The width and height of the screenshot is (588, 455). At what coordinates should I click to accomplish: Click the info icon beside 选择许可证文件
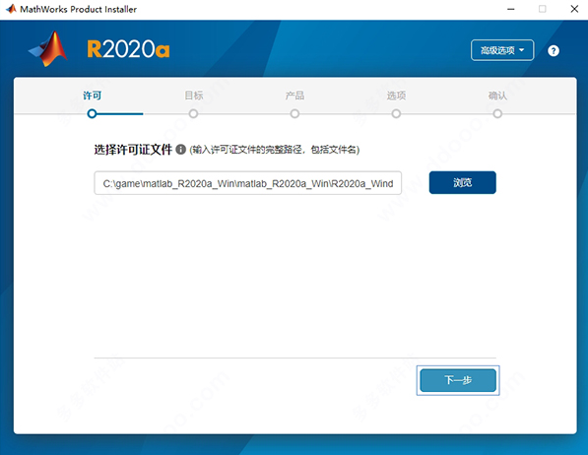click(x=181, y=150)
